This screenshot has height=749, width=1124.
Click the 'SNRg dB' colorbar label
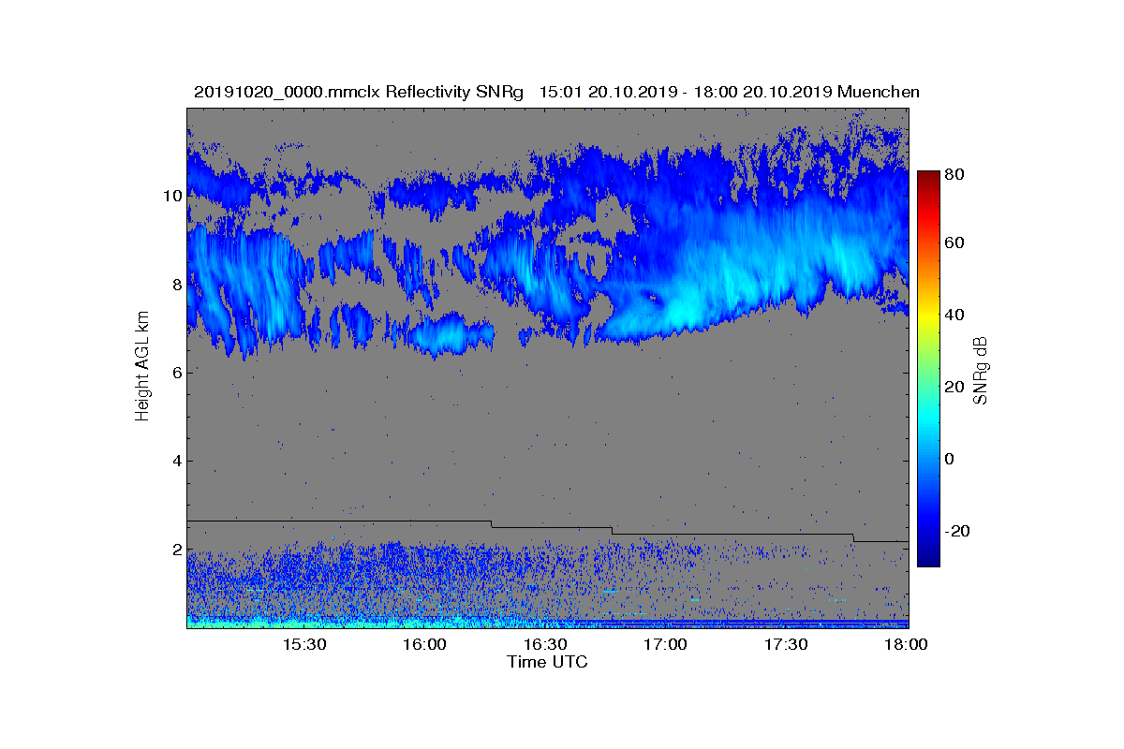click(x=982, y=371)
